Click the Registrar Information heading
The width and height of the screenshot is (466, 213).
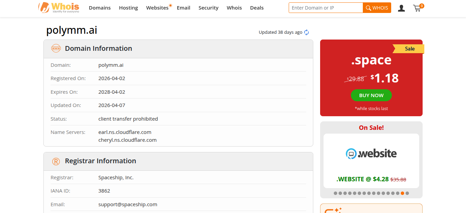100,161
